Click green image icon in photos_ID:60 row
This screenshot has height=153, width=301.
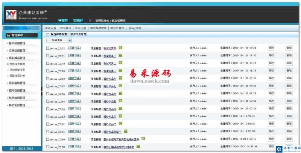(143, 139)
